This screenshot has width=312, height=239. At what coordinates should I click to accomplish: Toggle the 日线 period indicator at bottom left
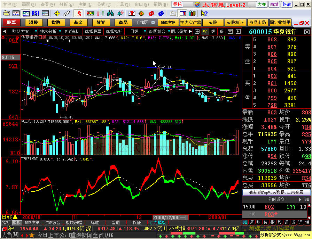tap(9, 217)
